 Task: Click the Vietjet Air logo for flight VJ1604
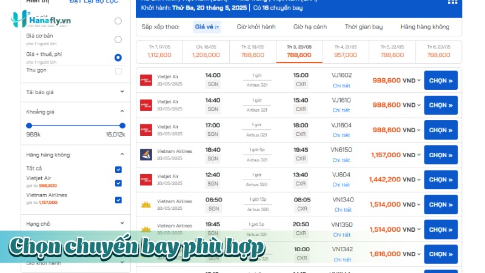146,130
